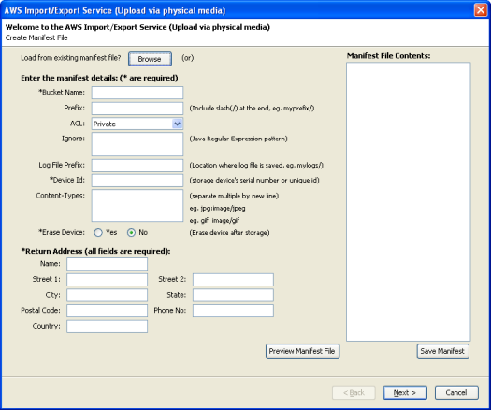Click the 'Manifest File Contents:' heading
This screenshot has width=491, height=410.
click(x=389, y=56)
